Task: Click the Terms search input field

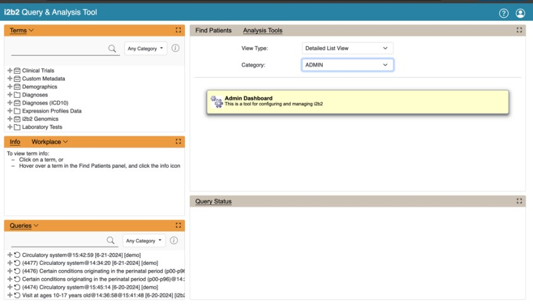Action: [58, 49]
